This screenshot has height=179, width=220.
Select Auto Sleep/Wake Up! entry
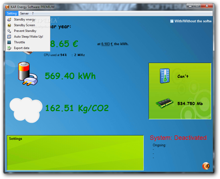(28, 37)
